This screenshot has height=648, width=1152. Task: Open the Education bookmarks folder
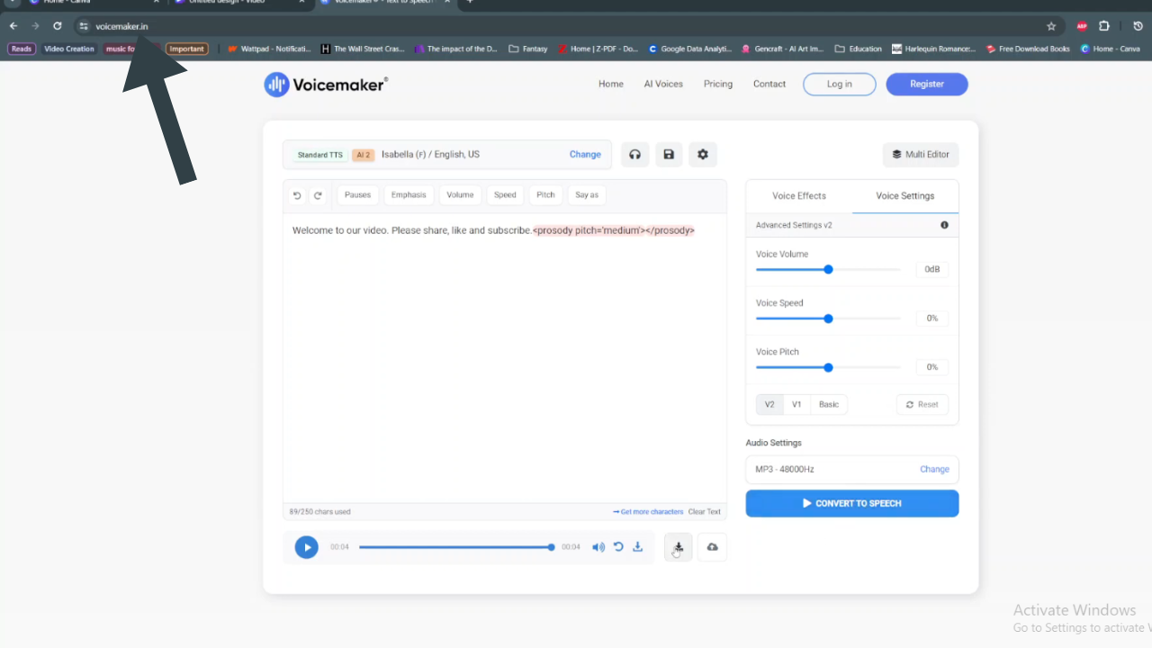coord(859,49)
